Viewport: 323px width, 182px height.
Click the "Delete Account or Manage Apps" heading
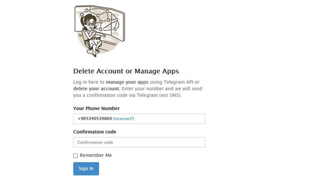click(x=126, y=71)
